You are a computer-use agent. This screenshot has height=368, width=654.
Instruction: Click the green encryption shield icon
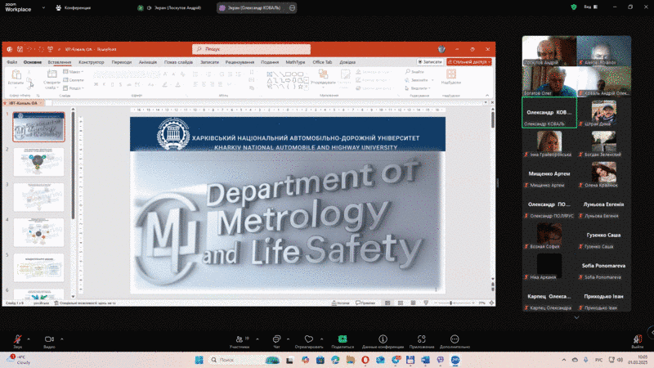[574, 7]
